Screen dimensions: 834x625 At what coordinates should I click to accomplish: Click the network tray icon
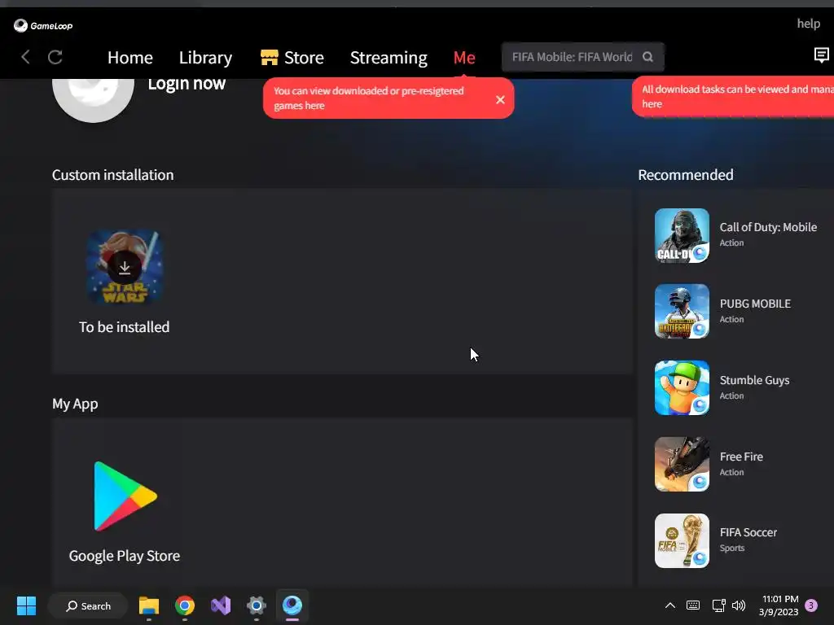(x=718, y=605)
